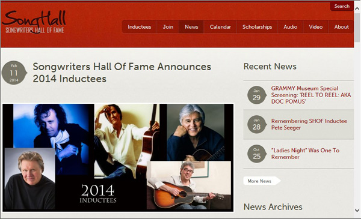Click the scrollbar up arrow
This screenshot has width=361, height=219.
(357, 8)
